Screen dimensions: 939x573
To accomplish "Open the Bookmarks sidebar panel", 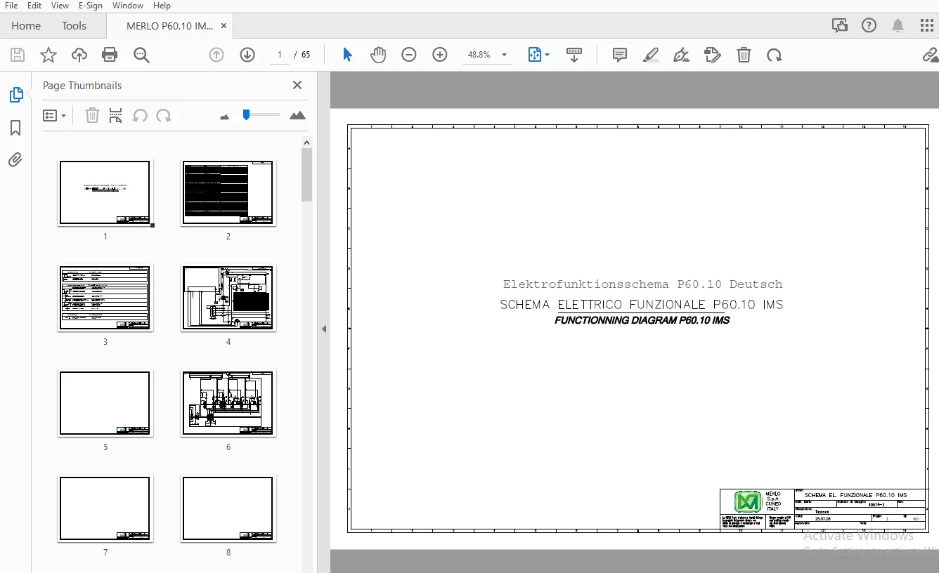I will pyautogui.click(x=15, y=128).
